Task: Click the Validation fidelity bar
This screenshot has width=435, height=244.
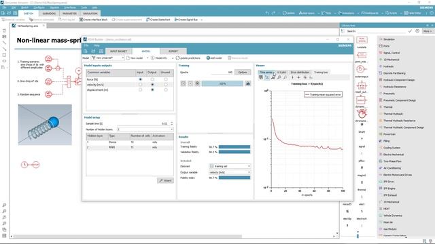Action: click(234, 152)
